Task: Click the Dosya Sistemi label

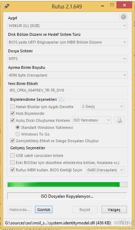Action: pyautogui.click(x=20, y=51)
